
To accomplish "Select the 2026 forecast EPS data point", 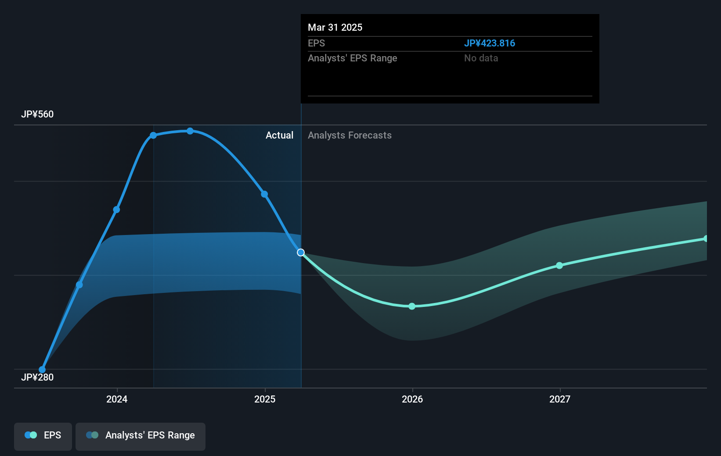I will [x=412, y=306].
